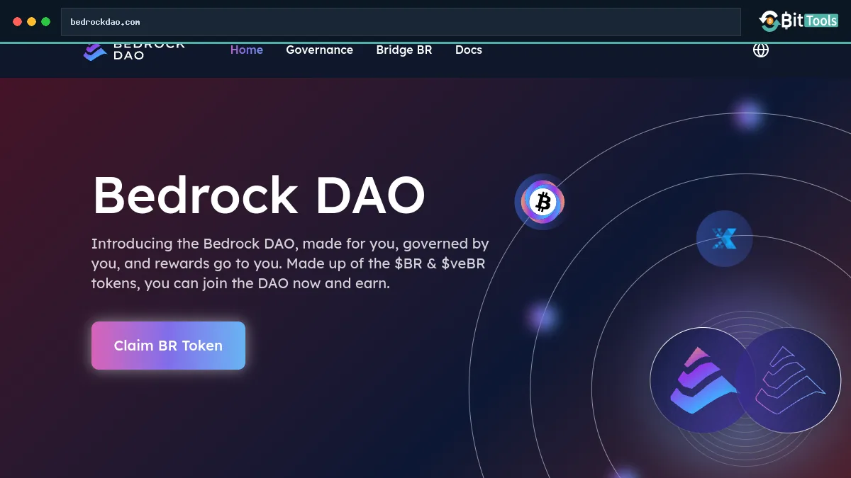Click the bedrockdao.com address bar
The image size is (851, 478).
(401, 22)
